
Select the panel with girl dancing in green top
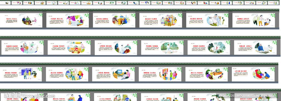23,47
